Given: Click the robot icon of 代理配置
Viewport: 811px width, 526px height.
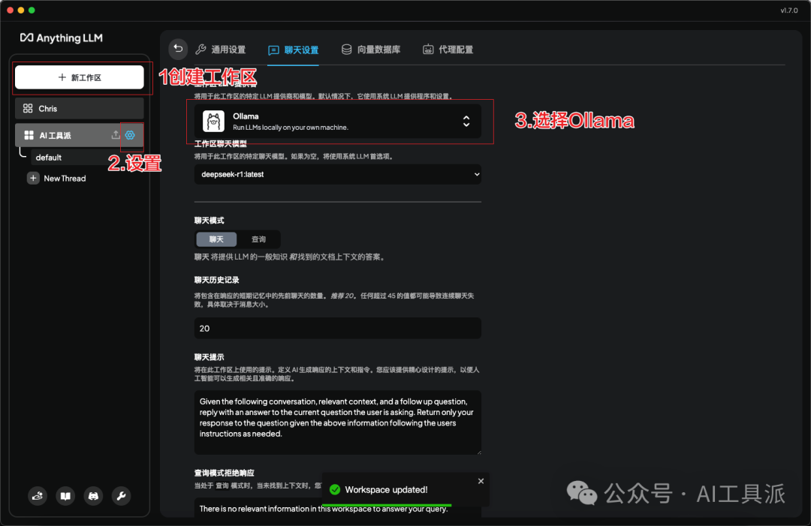Looking at the screenshot, I should [428, 50].
